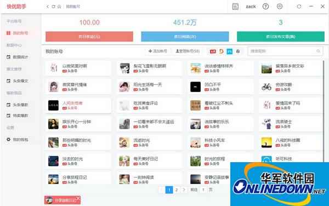
Task: Open the settings gear in the title bar
Action: (x=280, y=7)
